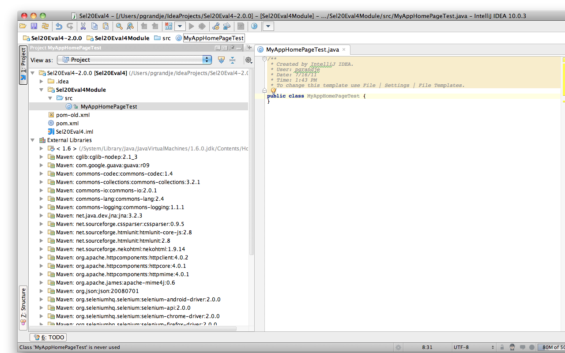Screen dimensions: 565x353
Task: Click the Open folder toolbar icon
Action: [23, 26]
